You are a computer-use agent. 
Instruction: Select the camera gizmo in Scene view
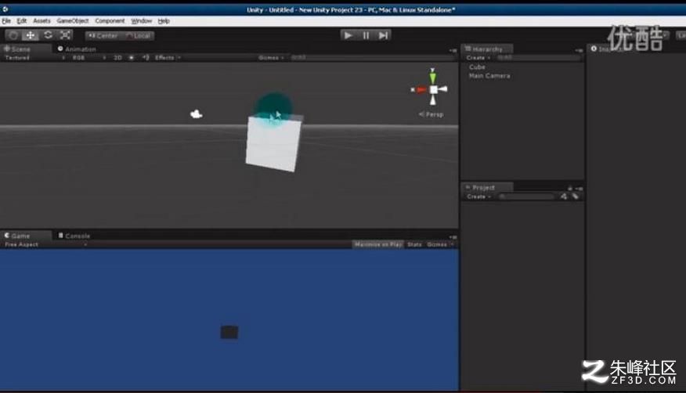196,114
